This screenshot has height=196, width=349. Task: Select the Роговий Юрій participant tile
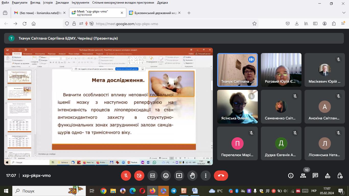tap(281, 70)
